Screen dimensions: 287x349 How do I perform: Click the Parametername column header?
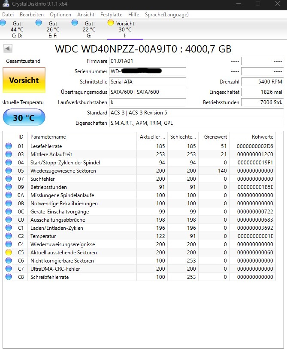tap(82, 137)
